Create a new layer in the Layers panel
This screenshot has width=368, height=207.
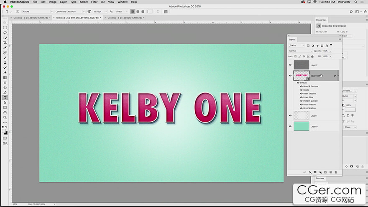[x=331, y=172]
